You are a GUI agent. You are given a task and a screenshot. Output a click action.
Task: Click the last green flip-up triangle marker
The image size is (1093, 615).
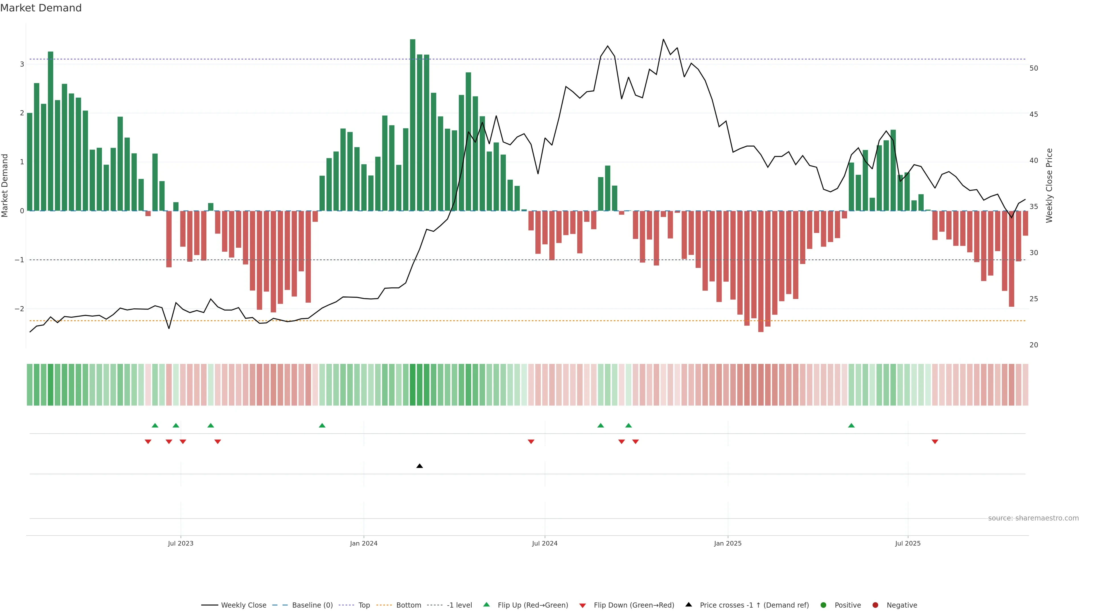pyautogui.click(x=851, y=425)
